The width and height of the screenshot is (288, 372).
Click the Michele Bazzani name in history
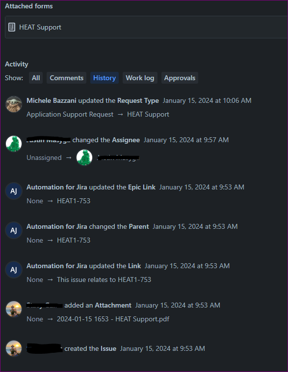click(x=52, y=100)
